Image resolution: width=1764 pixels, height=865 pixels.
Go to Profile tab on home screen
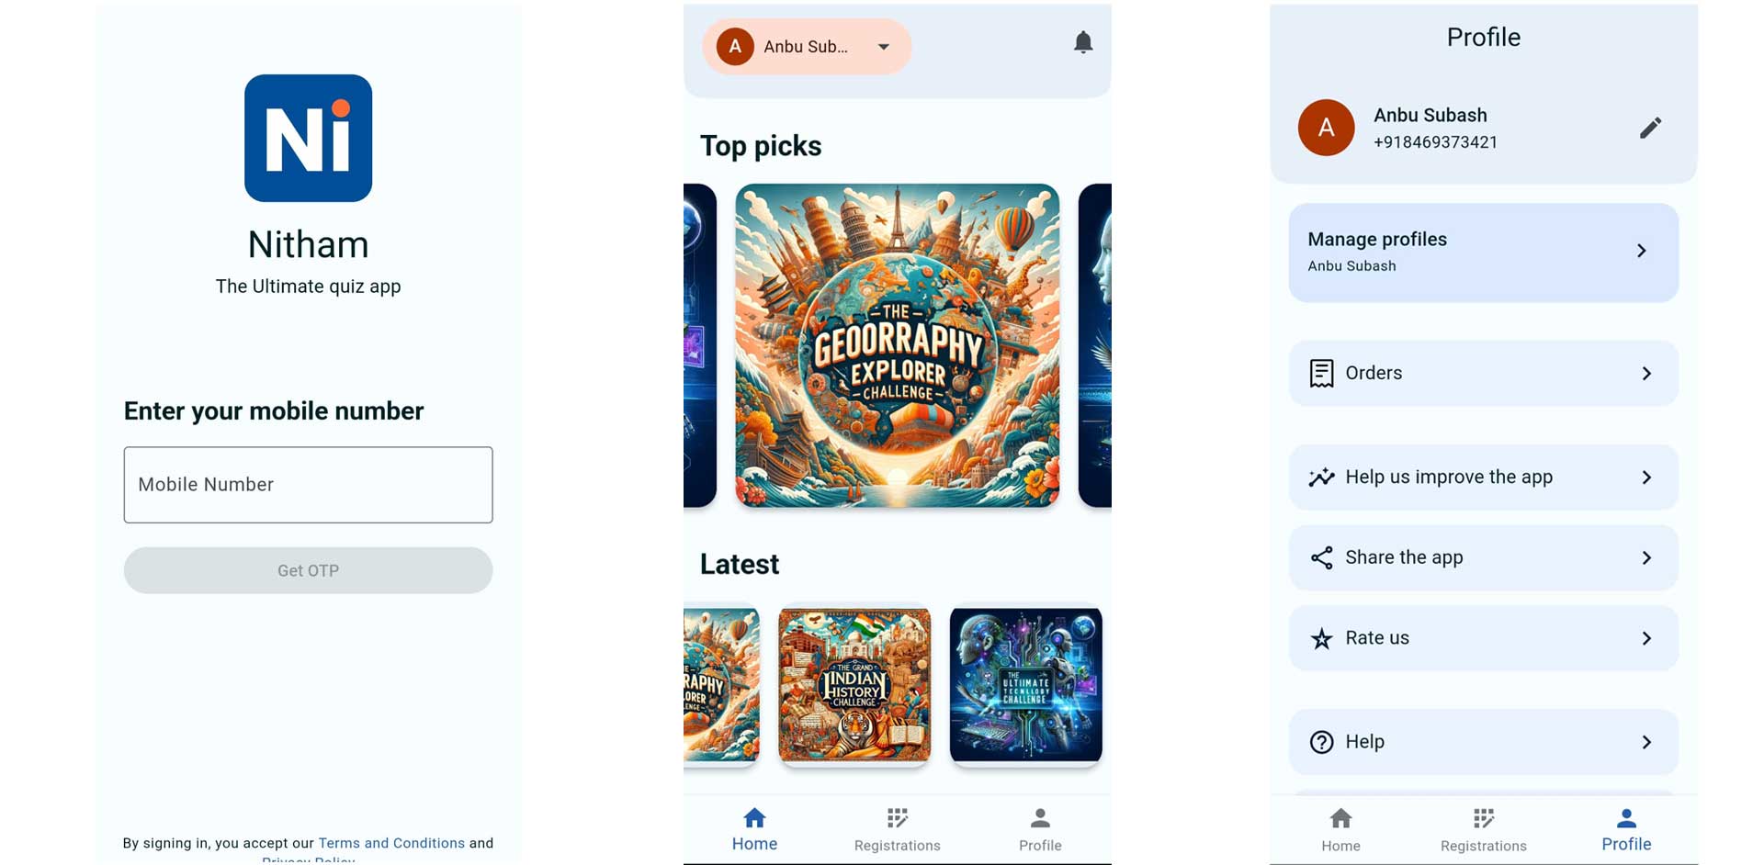click(x=1040, y=830)
